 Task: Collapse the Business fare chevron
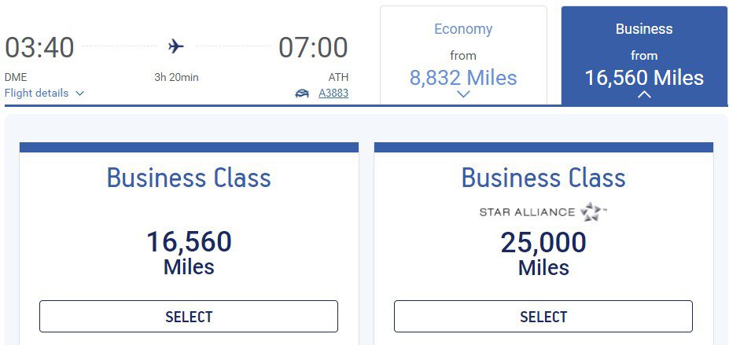pyautogui.click(x=644, y=95)
